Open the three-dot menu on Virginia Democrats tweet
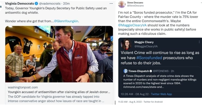The width and height of the screenshot is (202, 107). 111,4
